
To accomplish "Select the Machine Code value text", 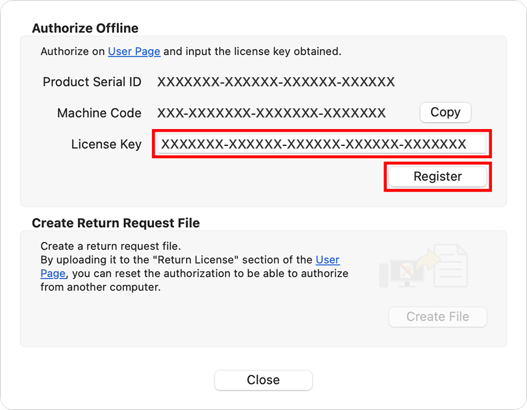I will (x=271, y=114).
